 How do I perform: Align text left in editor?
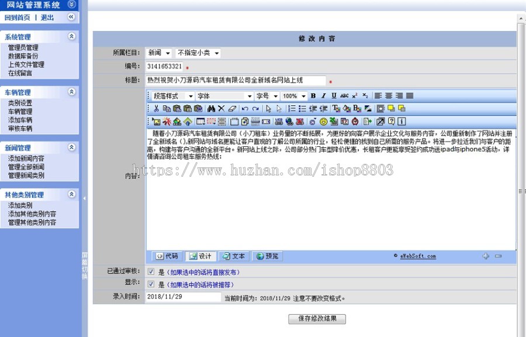pyautogui.click(x=378, y=96)
